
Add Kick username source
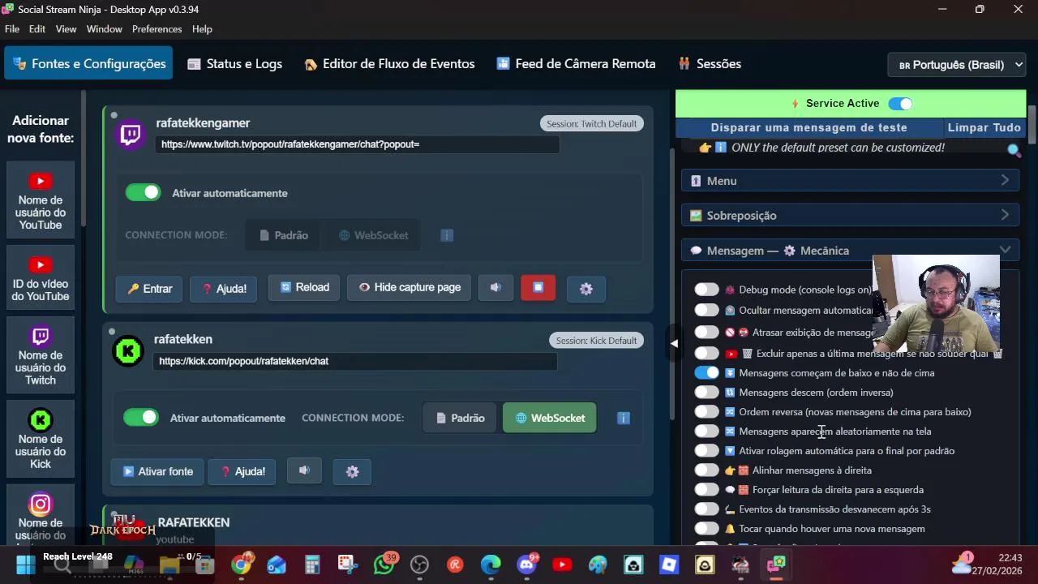pos(41,440)
